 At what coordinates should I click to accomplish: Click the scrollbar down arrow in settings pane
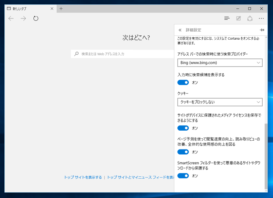pyautogui.click(x=266, y=191)
